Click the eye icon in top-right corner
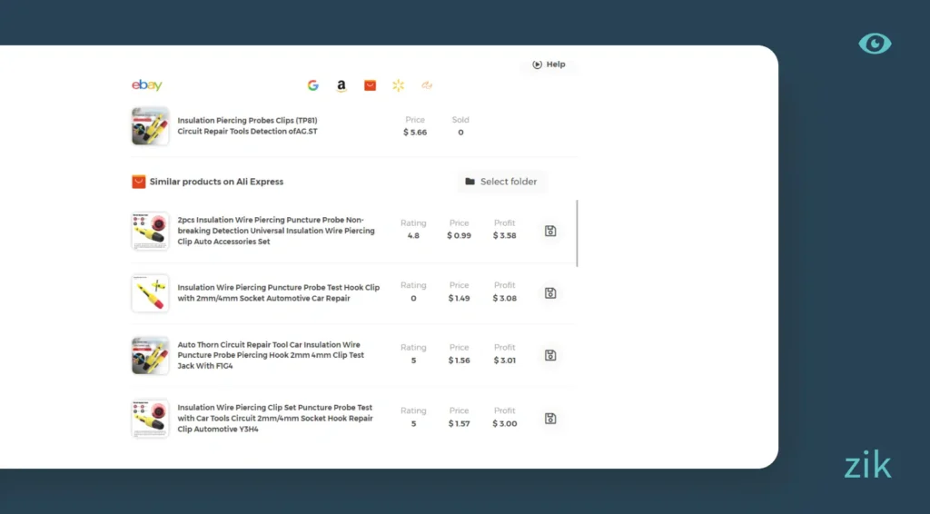This screenshot has width=930, height=514. pyautogui.click(x=875, y=44)
